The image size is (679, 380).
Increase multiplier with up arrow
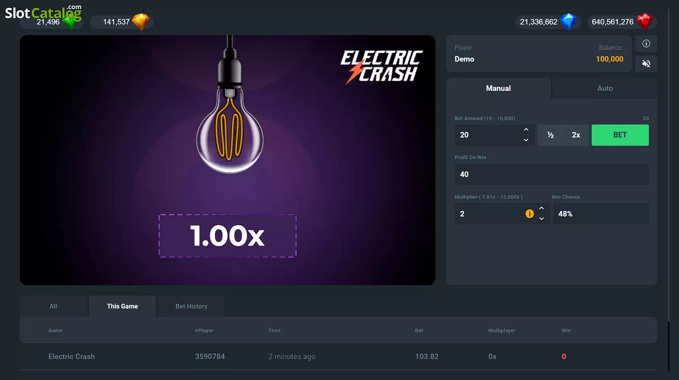pos(541,208)
